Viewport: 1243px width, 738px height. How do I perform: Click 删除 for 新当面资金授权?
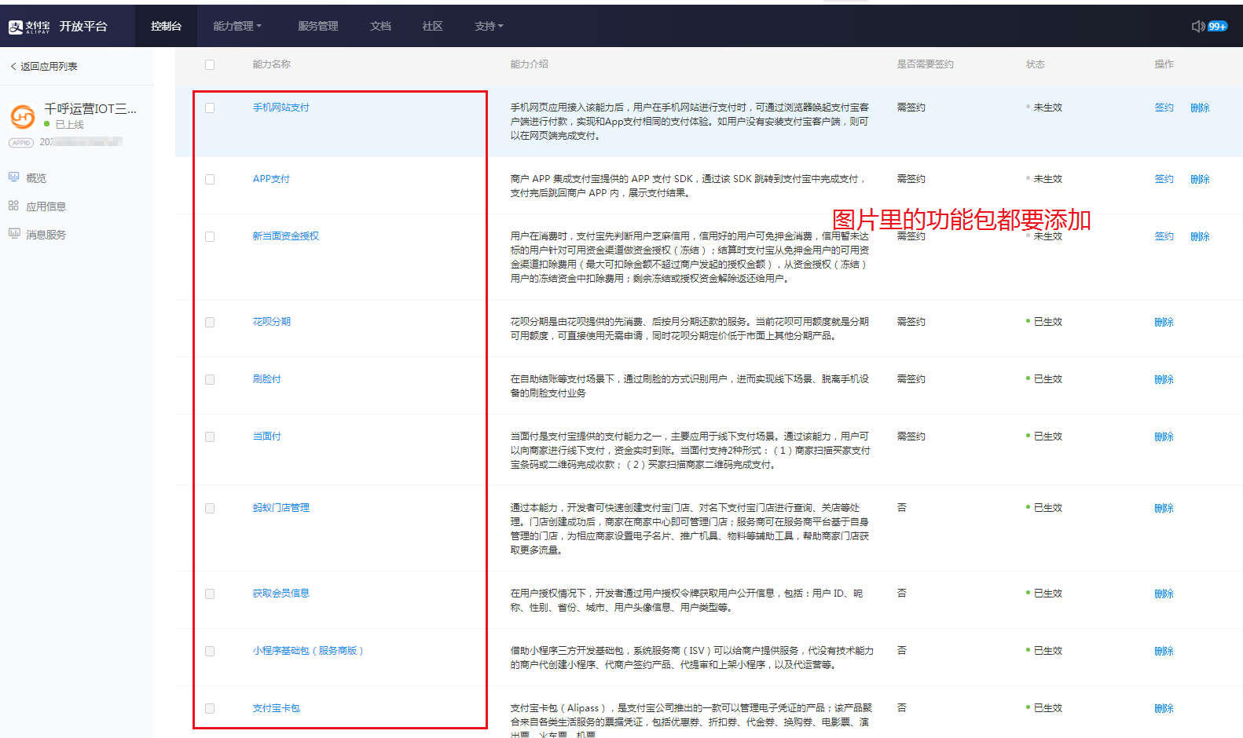(x=1200, y=236)
